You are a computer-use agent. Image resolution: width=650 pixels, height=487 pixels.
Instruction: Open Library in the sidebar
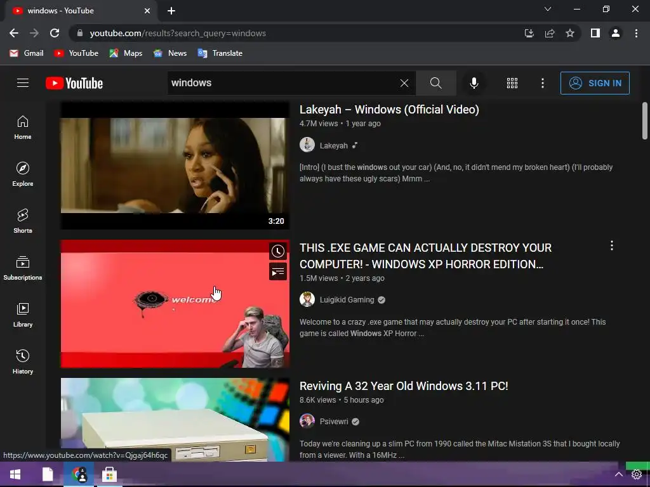[23, 315]
